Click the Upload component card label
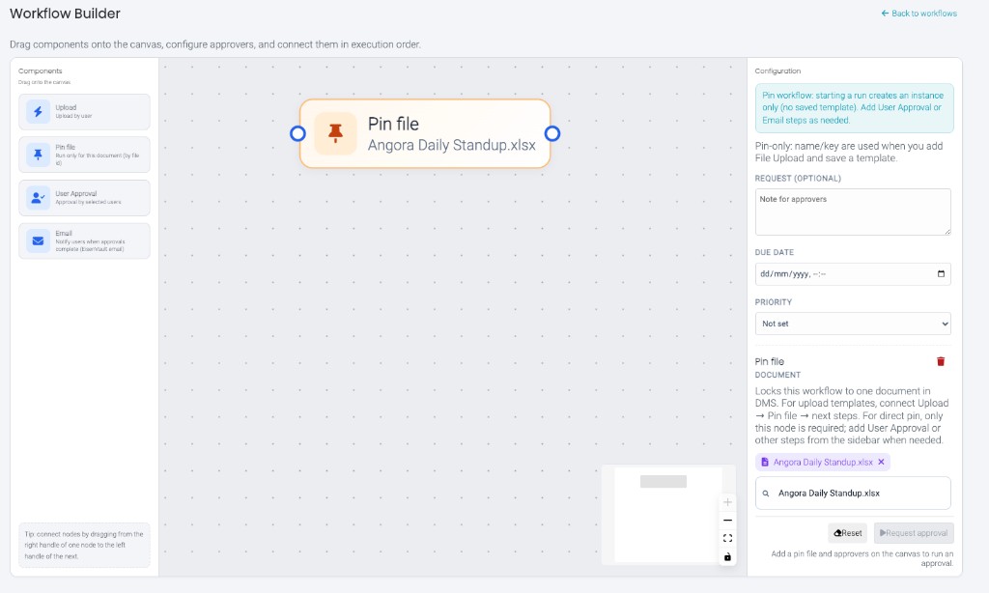Image resolution: width=989 pixels, height=593 pixels. [66, 107]
